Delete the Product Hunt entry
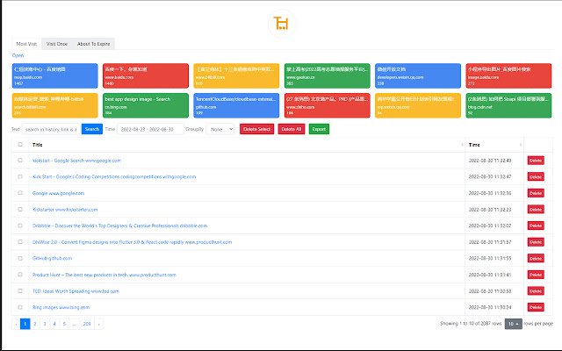 point(536,275)
